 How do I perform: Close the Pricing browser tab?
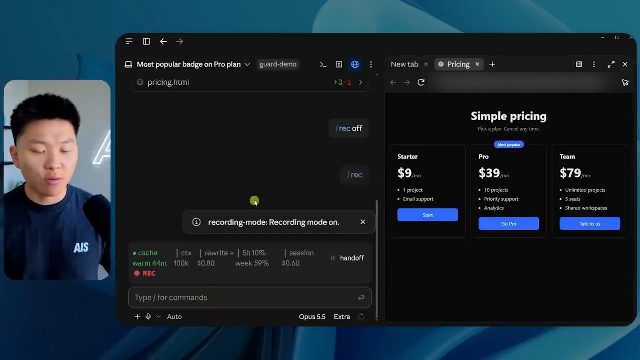pyautogui.click(x=477, y=64)
